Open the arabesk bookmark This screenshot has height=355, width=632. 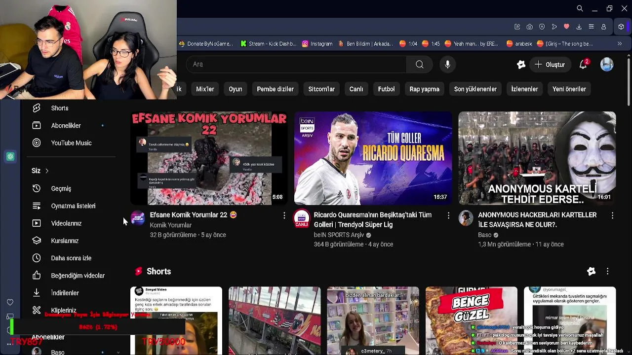(x=519, y=43)
